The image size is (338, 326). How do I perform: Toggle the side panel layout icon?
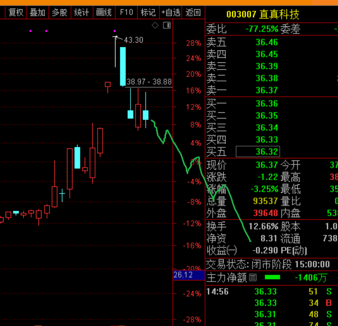click(167, 25)
